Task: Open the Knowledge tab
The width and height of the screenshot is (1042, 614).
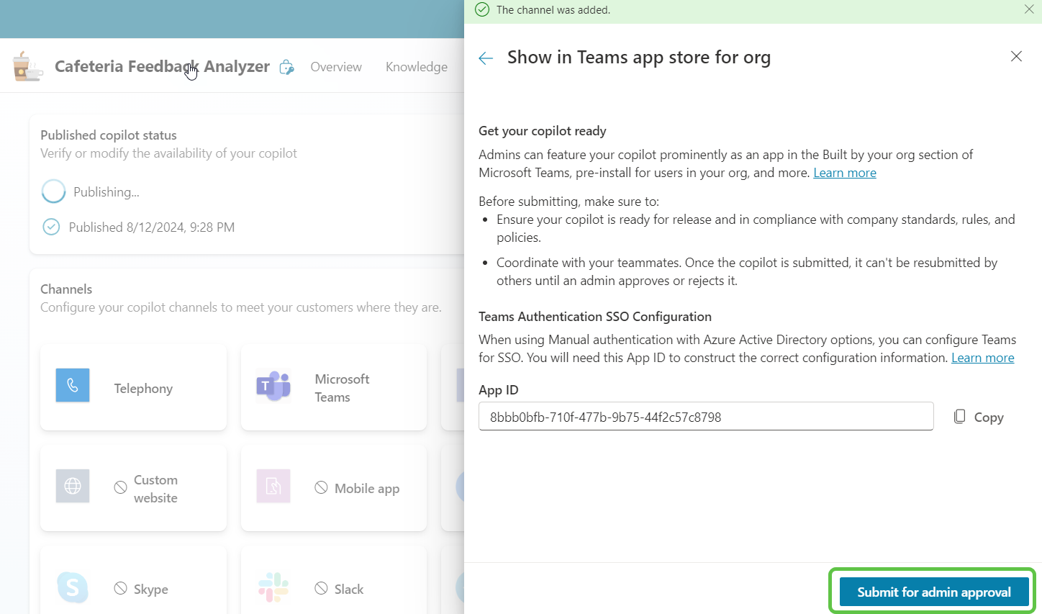Action: point(416,67)
